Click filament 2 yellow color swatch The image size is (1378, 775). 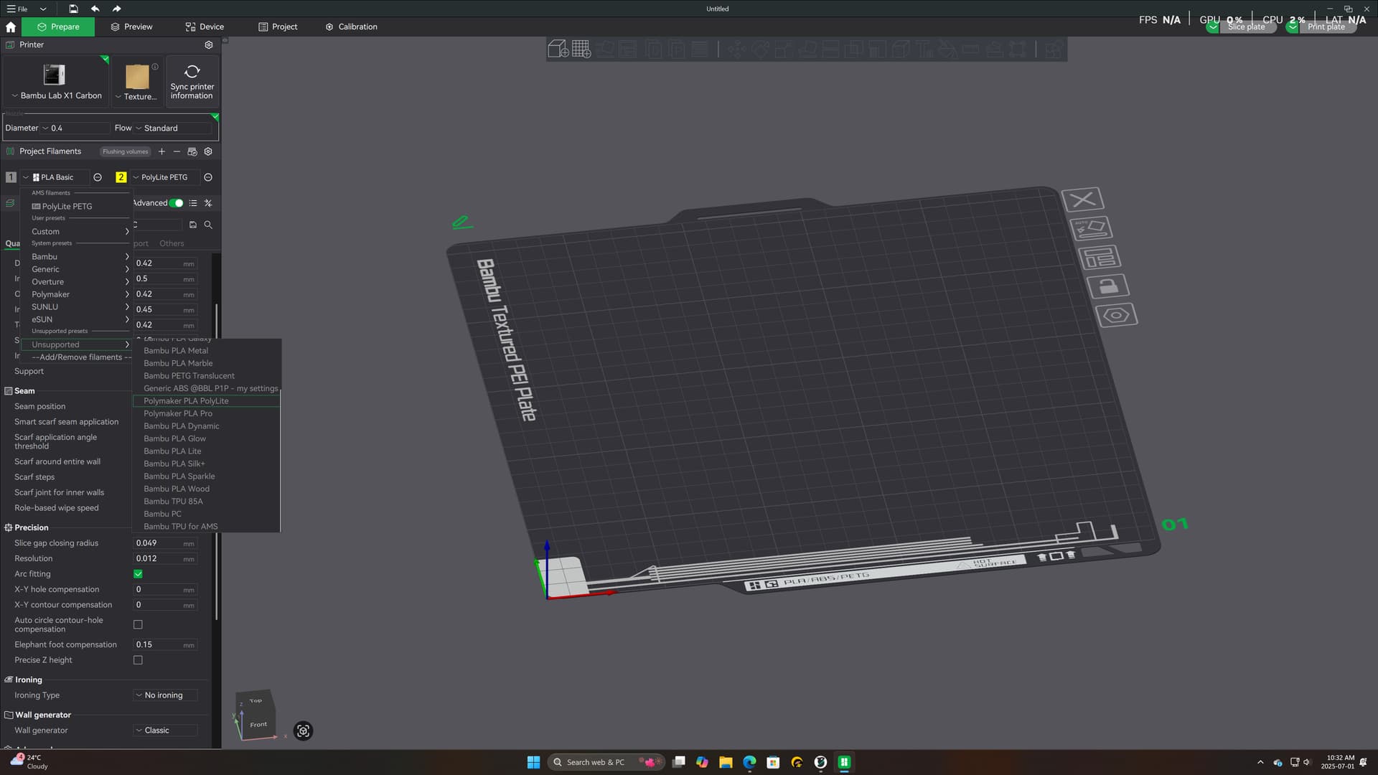(121, 177)
